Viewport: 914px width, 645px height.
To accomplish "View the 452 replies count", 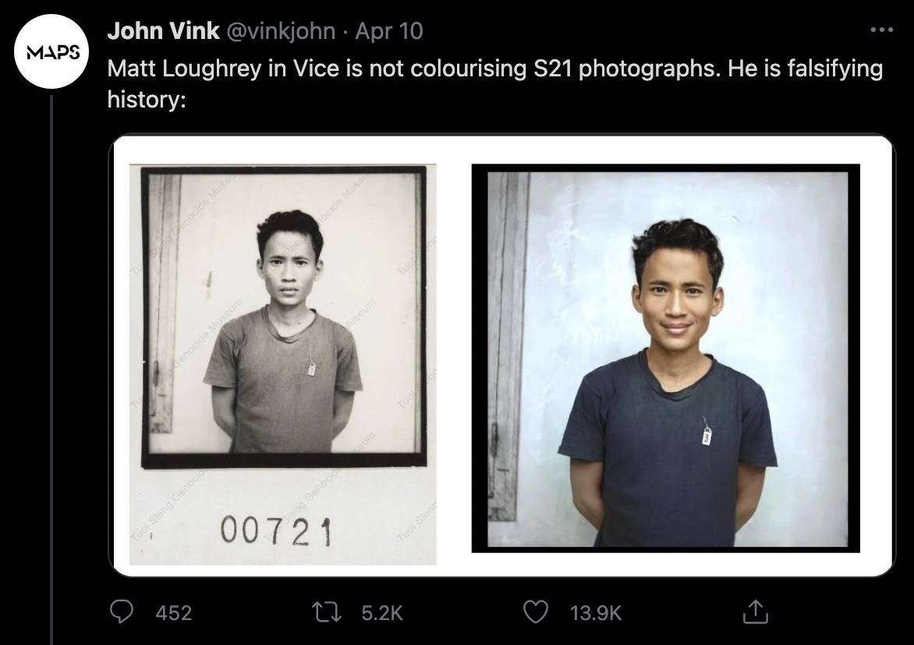I will (x=174, y=612).
